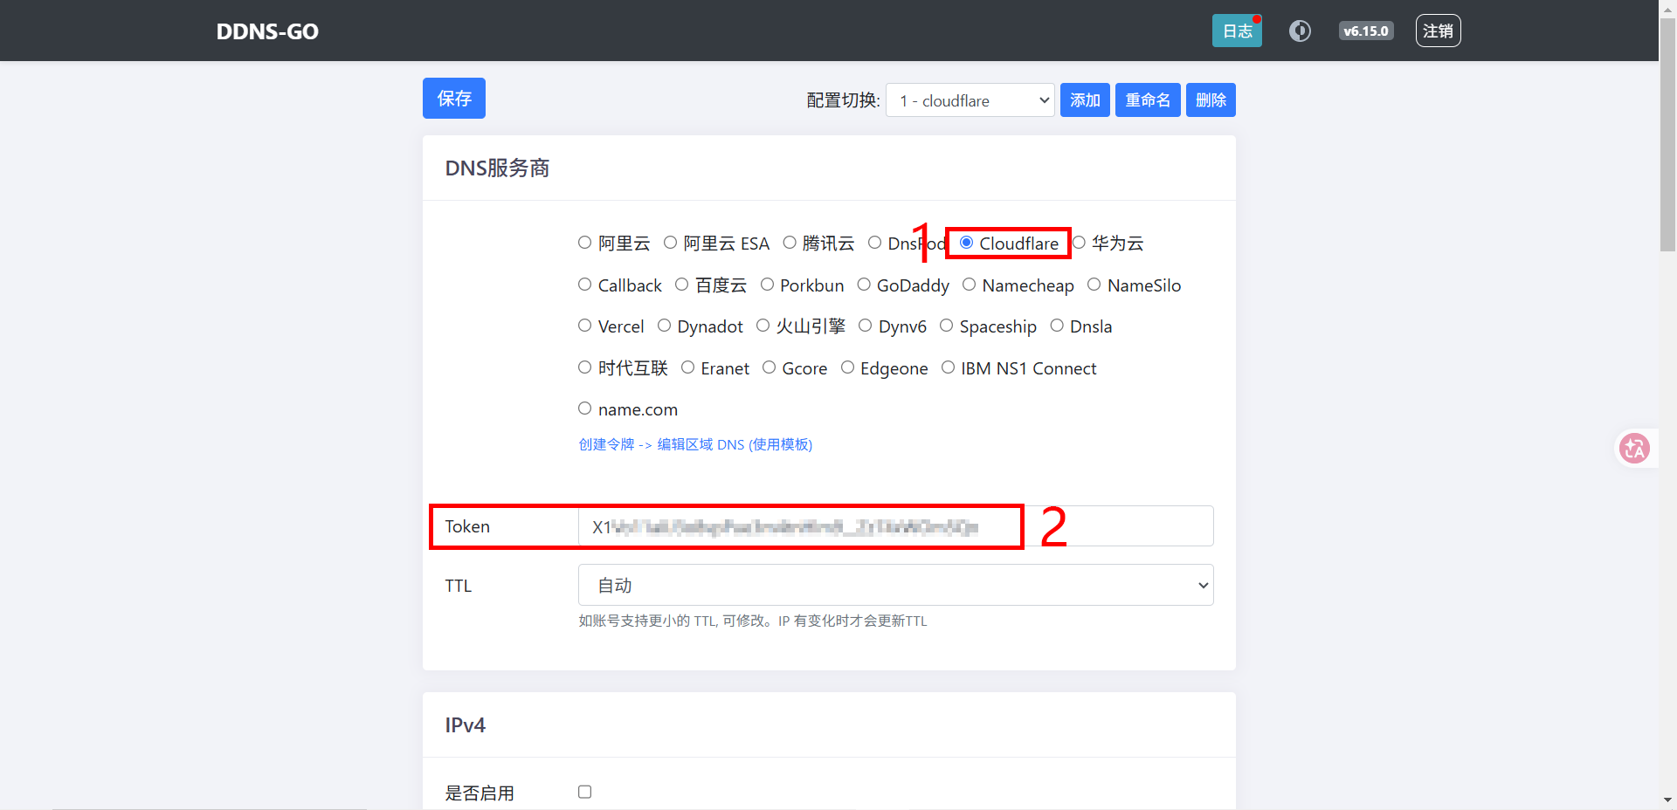Select Porkbun provider radio
1677x810 pixels.
[x=767, y=285]
